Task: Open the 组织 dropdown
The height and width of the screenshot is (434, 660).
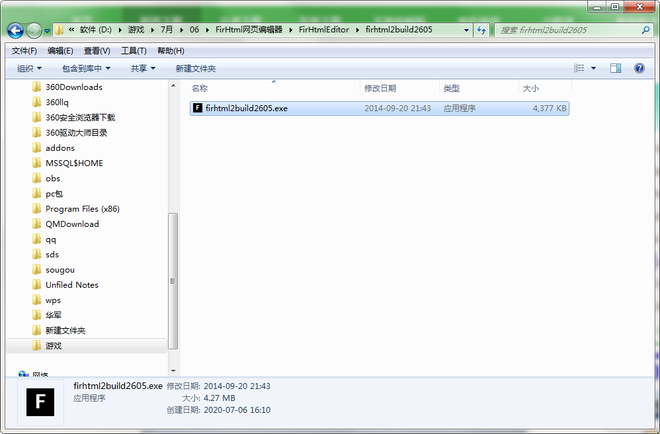Action: (x=29, y=67)
